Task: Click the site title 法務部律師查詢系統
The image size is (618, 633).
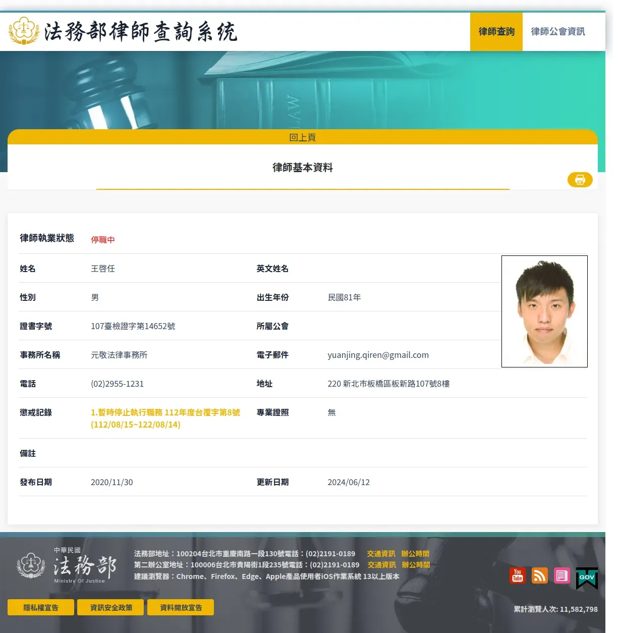Action: point(141,31)
